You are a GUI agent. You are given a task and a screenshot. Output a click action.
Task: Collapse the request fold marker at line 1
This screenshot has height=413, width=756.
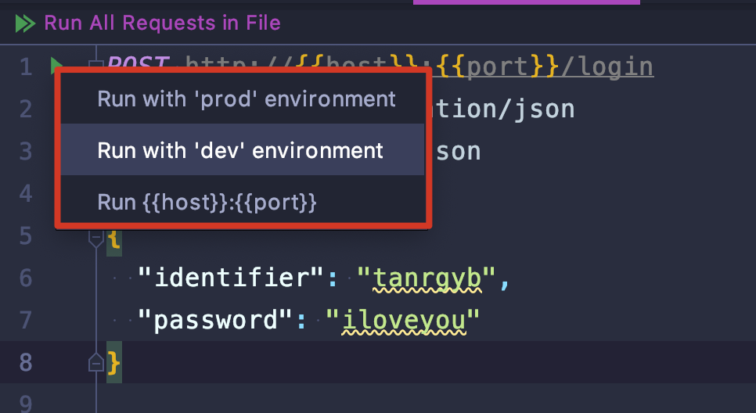click(x=96, y=63)
